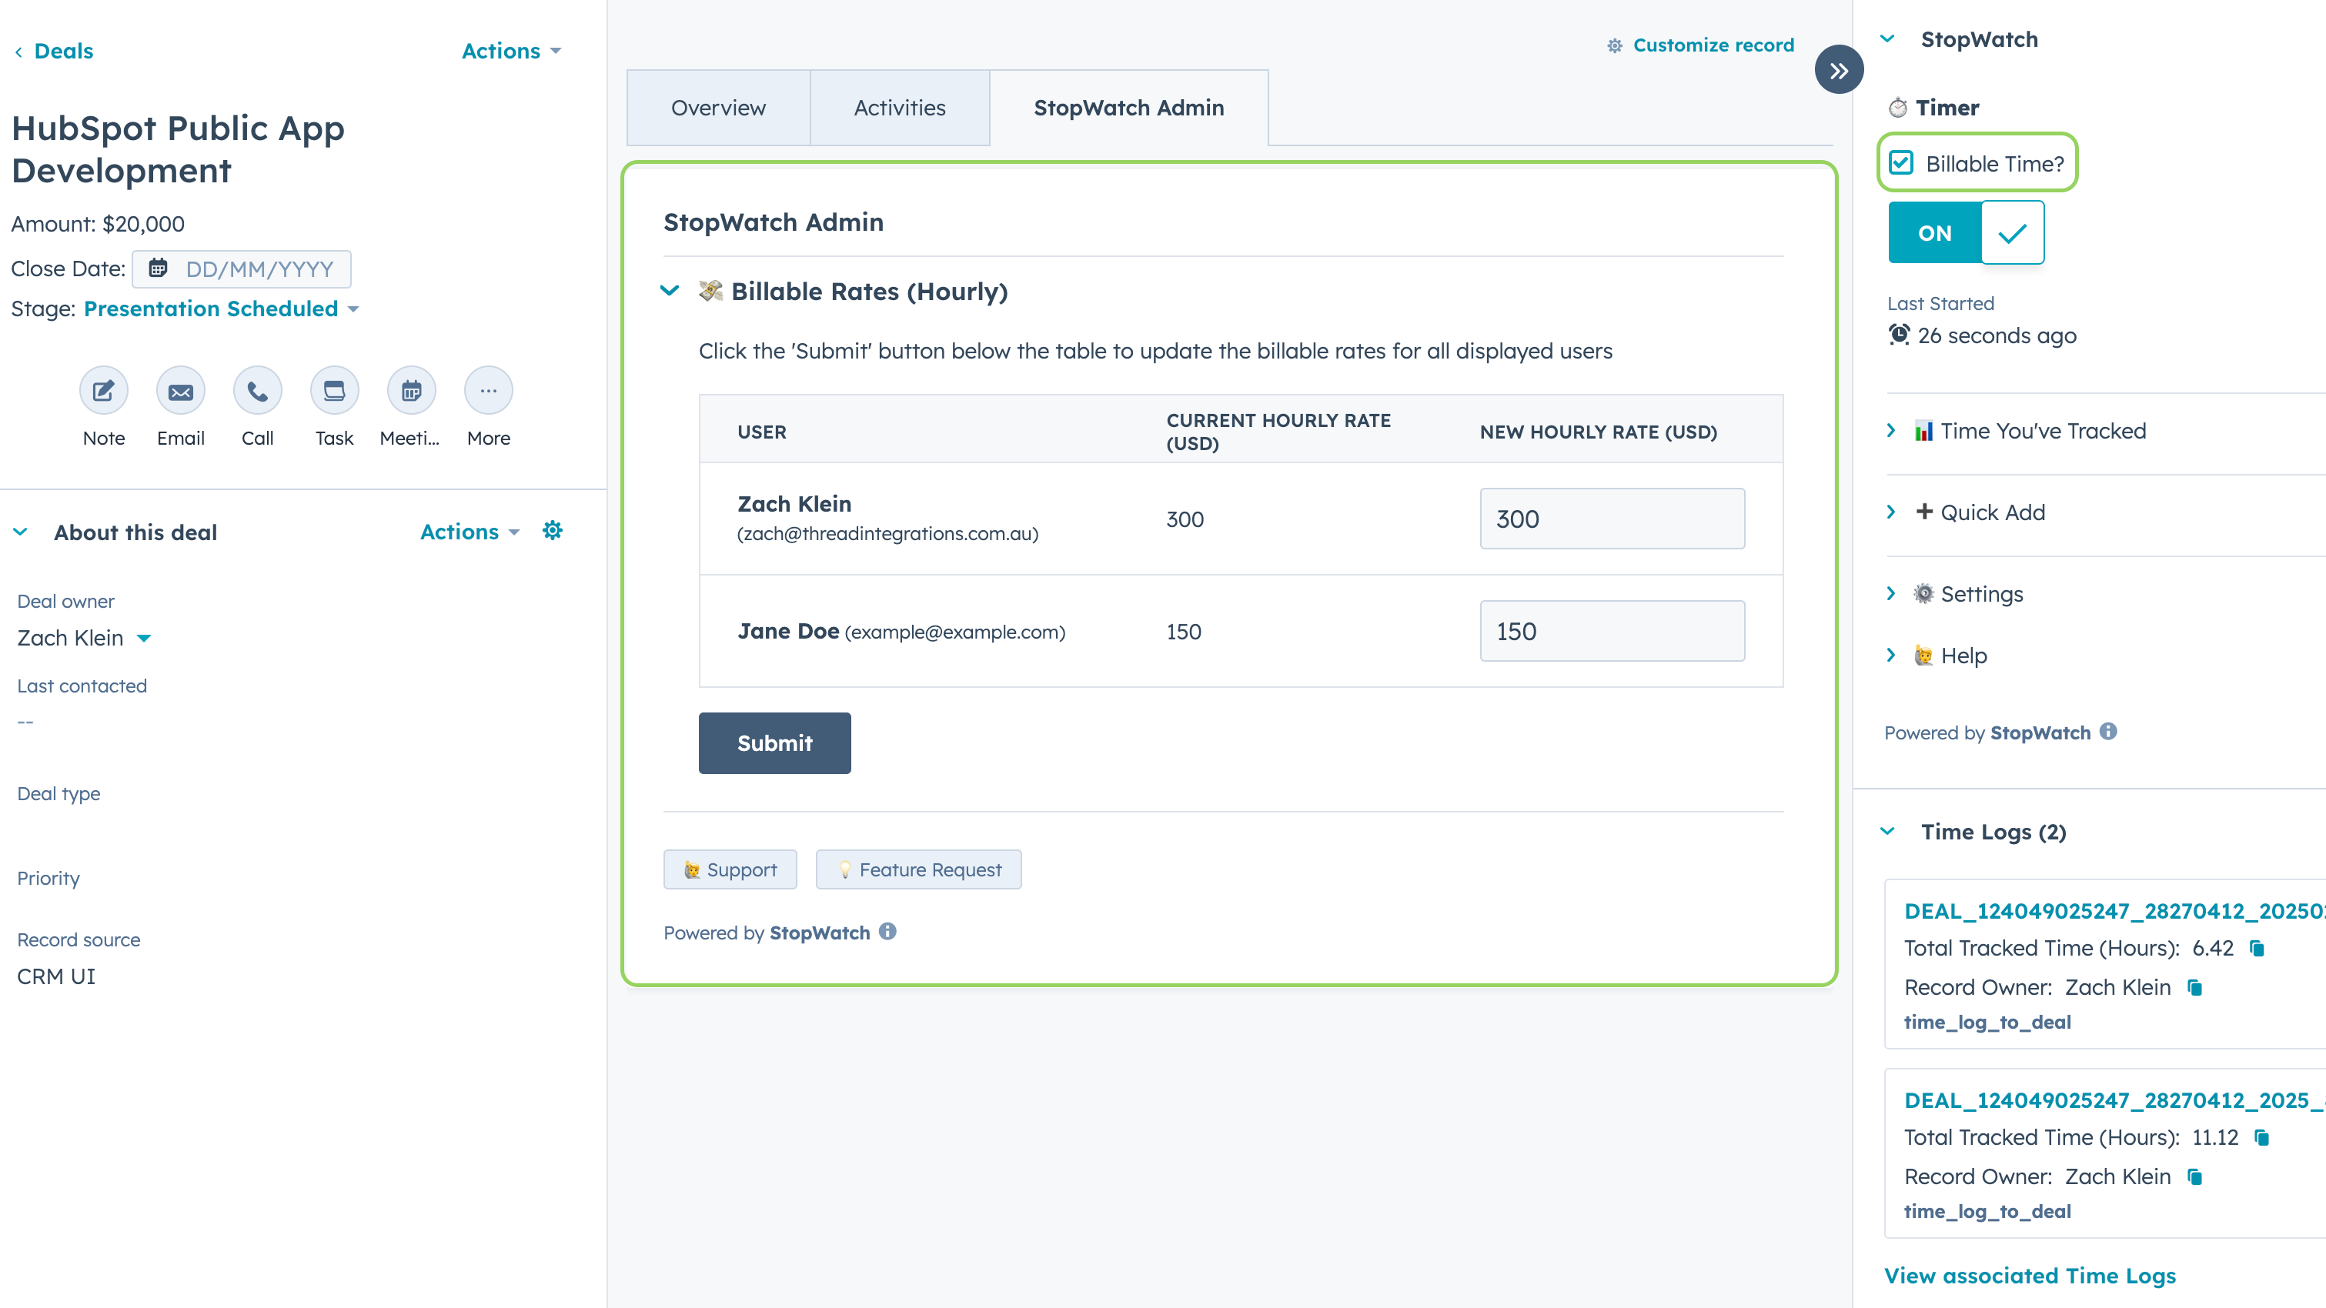Go back to Deals link
The height and width of the screenshot is (1308, 2326).
tap(63, 52)
